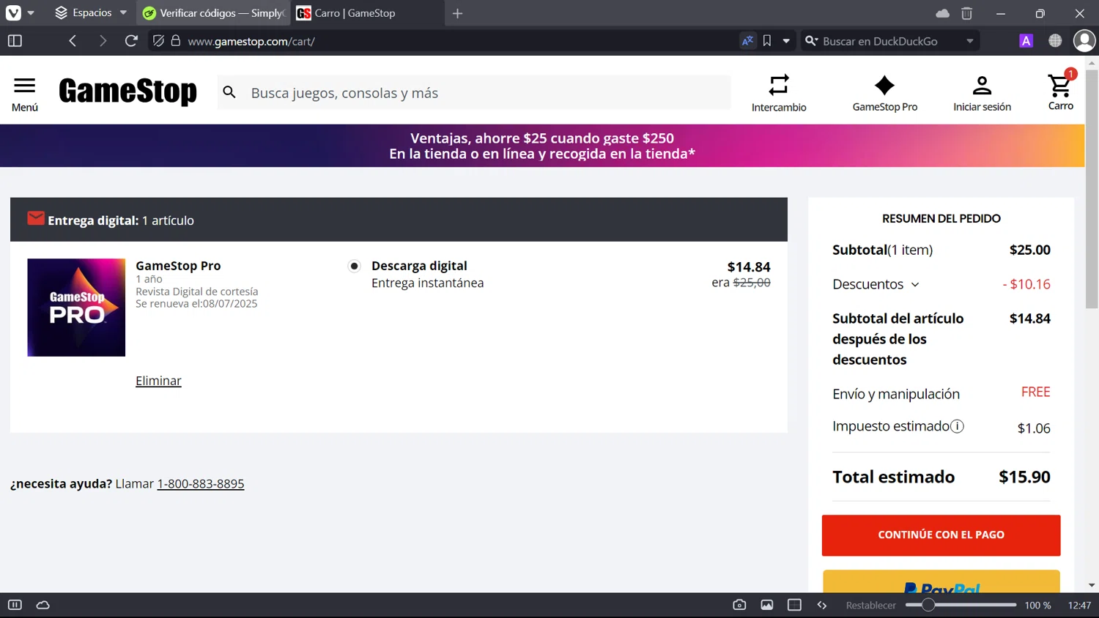1099x618 pixels.
Task: Show Impuesto estimado info tooltip
Action: pos(957,426)
